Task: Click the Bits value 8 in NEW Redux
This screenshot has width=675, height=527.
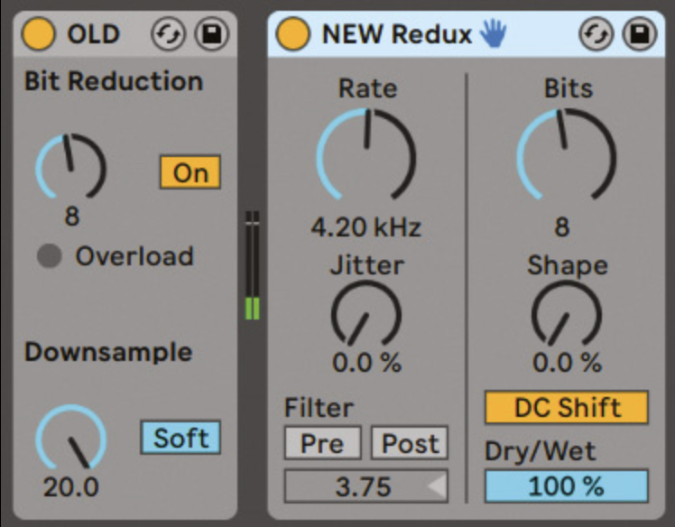Action: (562, 227)
